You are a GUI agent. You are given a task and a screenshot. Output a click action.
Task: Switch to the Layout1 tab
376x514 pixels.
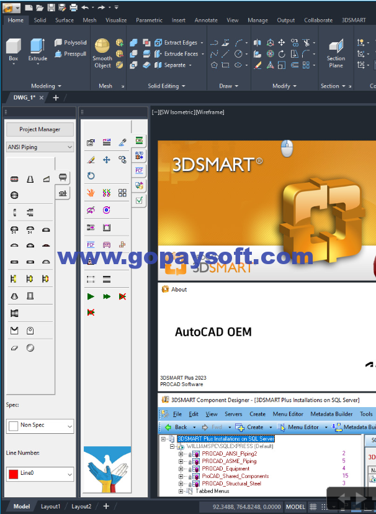50,507
